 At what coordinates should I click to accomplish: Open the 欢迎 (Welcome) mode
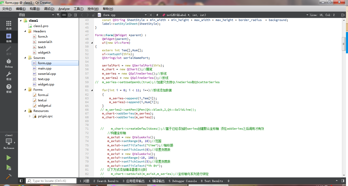click(9, 25)
